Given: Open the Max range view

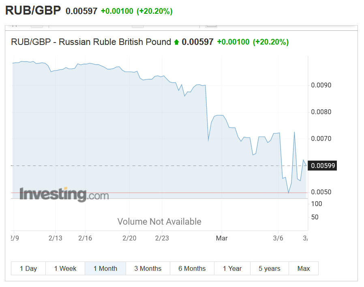Looking at the screenshot, I should [304, 268].
